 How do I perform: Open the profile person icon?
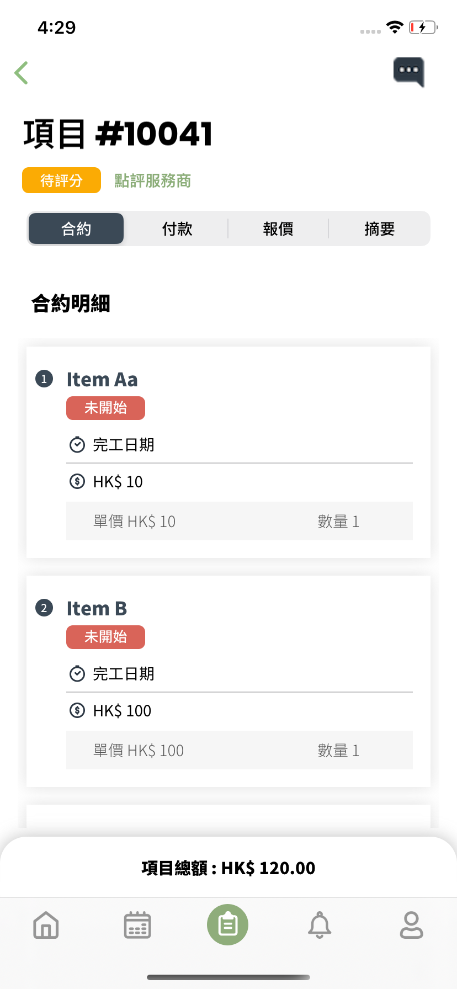[411, 925]
